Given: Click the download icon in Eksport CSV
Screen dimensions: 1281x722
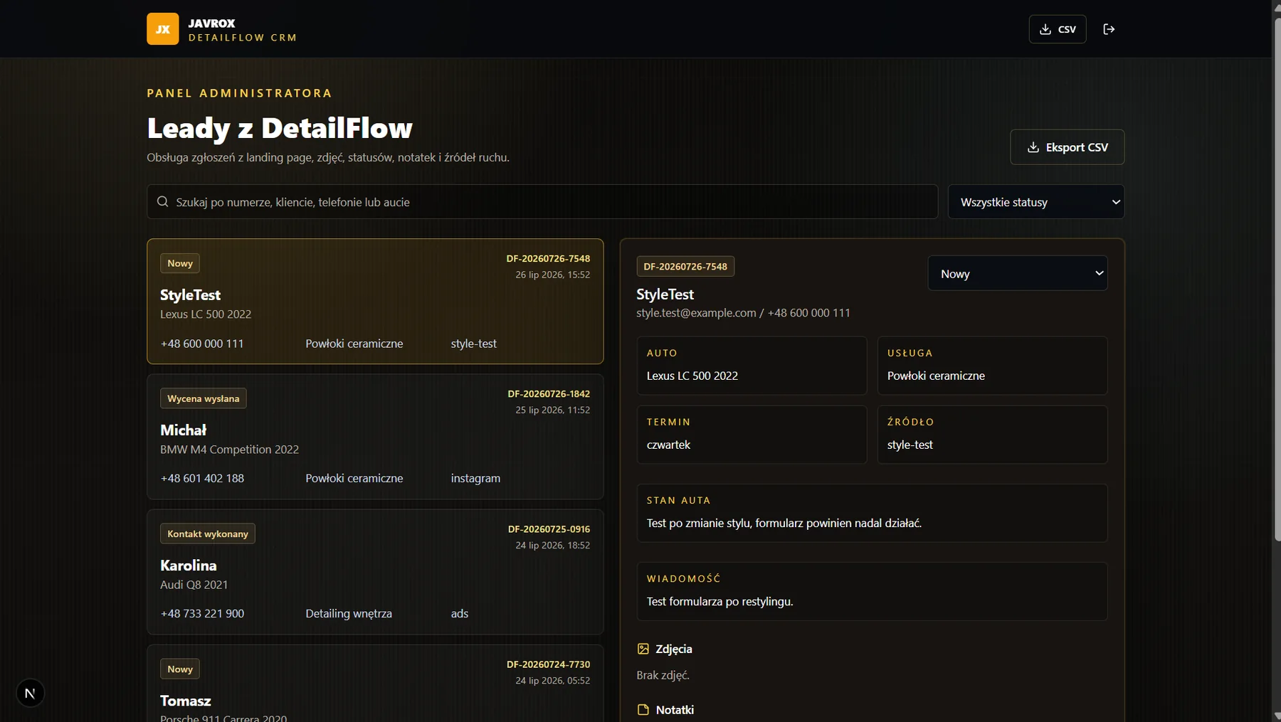Looking at the screenshot, I should point(1033,147).
